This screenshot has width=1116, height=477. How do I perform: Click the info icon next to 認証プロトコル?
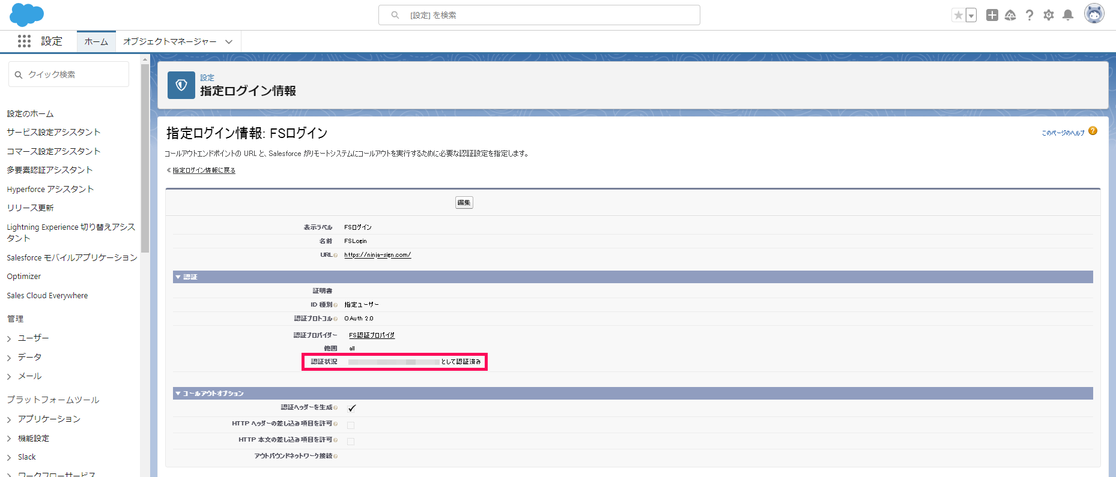point(335,319)
